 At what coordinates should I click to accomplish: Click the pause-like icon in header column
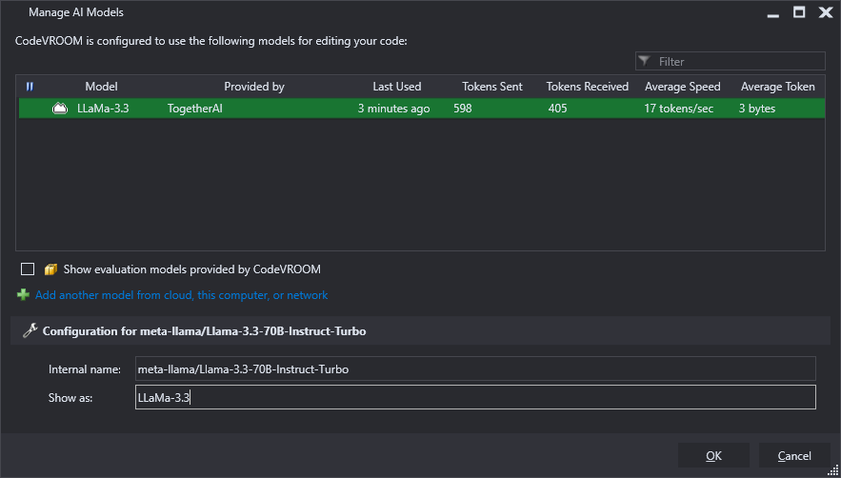click(30, 87)
